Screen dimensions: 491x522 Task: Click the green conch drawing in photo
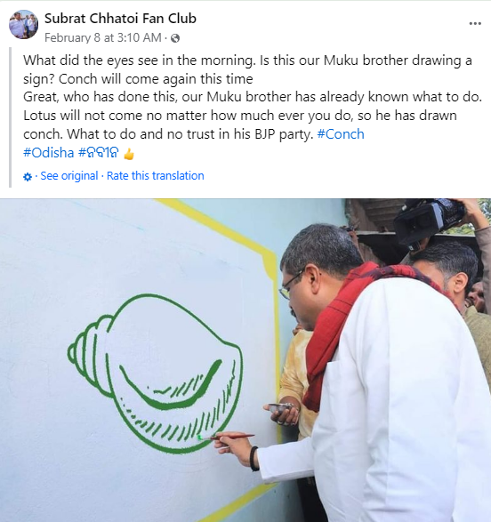click(156, 373)
